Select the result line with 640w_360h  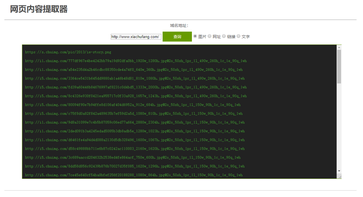(x=134, y=70)
